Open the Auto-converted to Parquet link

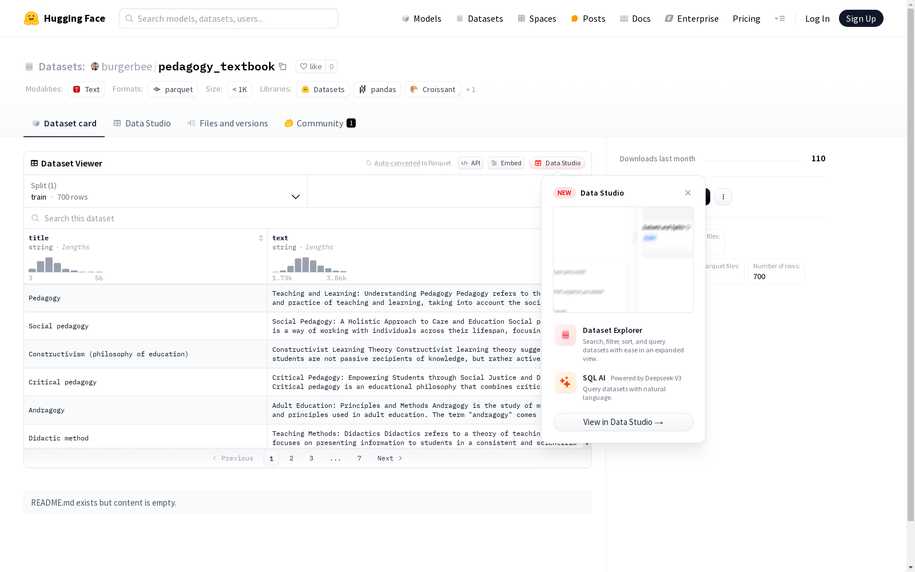409,163
